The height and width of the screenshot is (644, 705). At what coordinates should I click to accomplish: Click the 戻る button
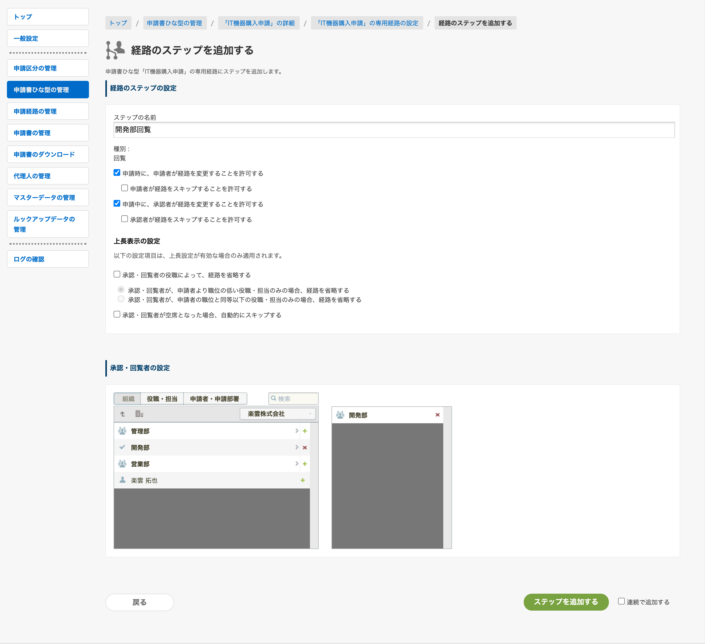pyautogui.click(x=139, y=602)
